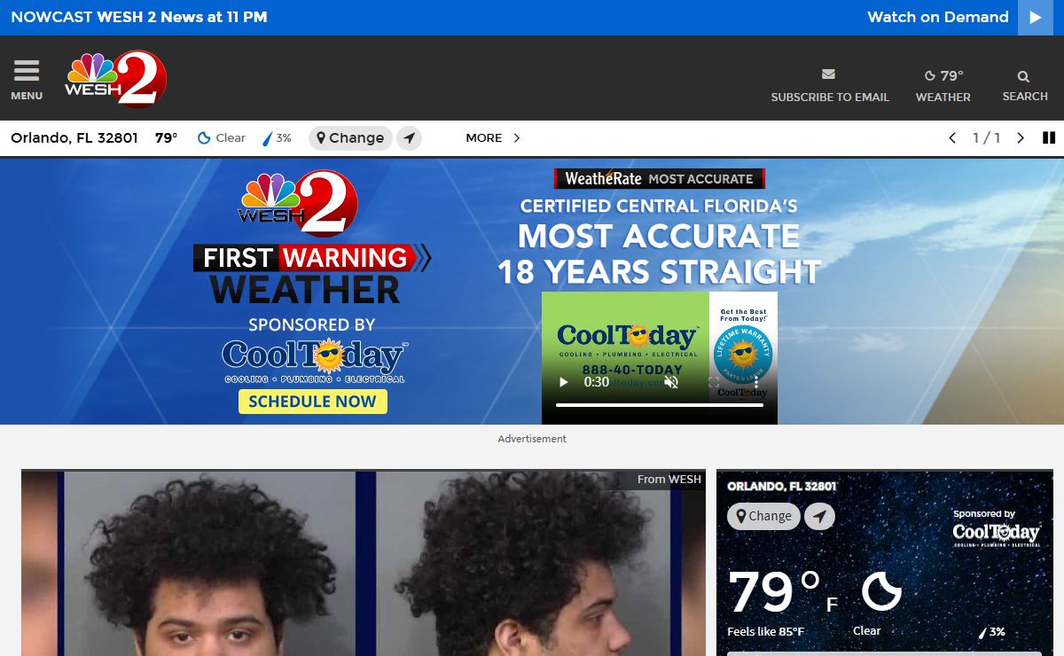Expand MORE weather details
This screenshot has height=656, width=1064.
coord(493,138)
